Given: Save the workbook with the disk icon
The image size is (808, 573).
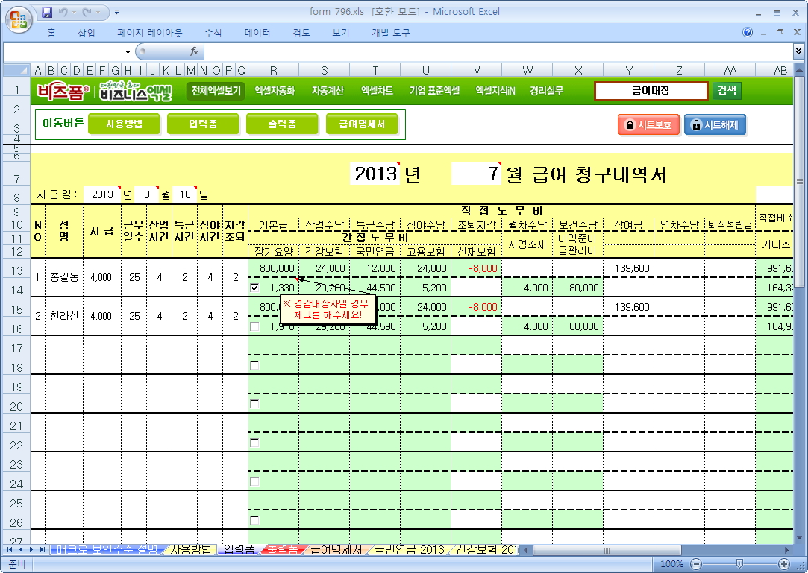Looking at the screenshot, I should coord(47,12).
